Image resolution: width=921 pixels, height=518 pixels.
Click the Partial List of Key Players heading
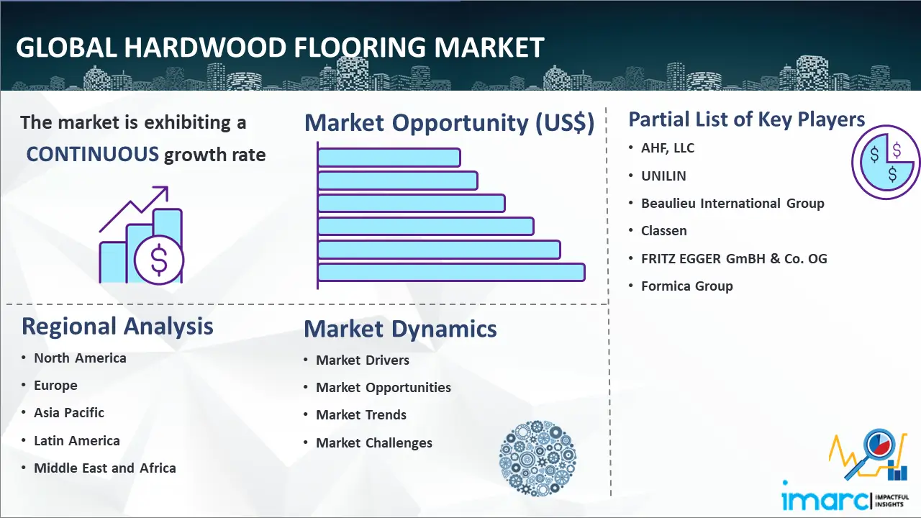[x=747, y=119]
